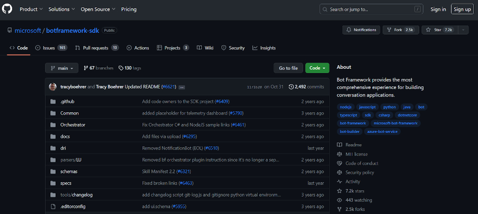The height and width of the screenshot is (214, 478).
Task: Expand commit message ellipsis button
Action: click(182, 87)
